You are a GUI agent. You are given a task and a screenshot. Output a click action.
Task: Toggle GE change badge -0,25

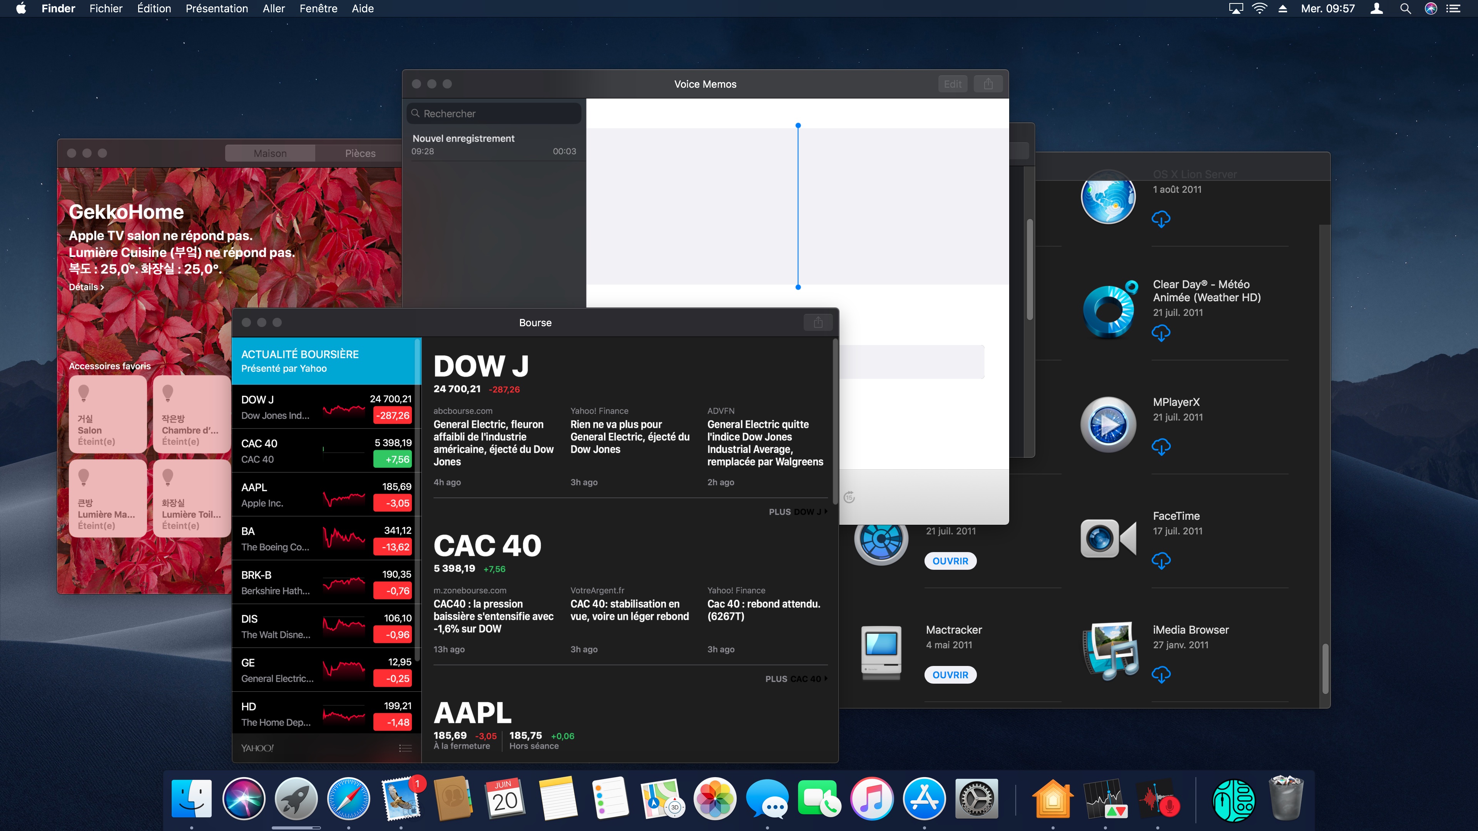[393, 678]
